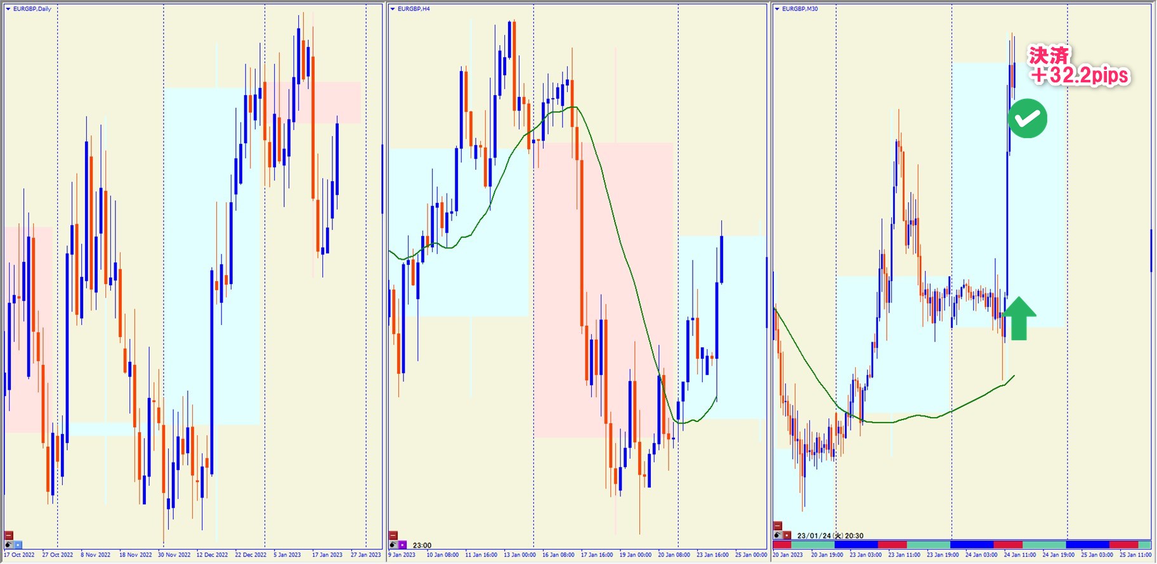Click the bomb icon in H4 chart
Screen dimensions: 1157x564
pos(393,545)
